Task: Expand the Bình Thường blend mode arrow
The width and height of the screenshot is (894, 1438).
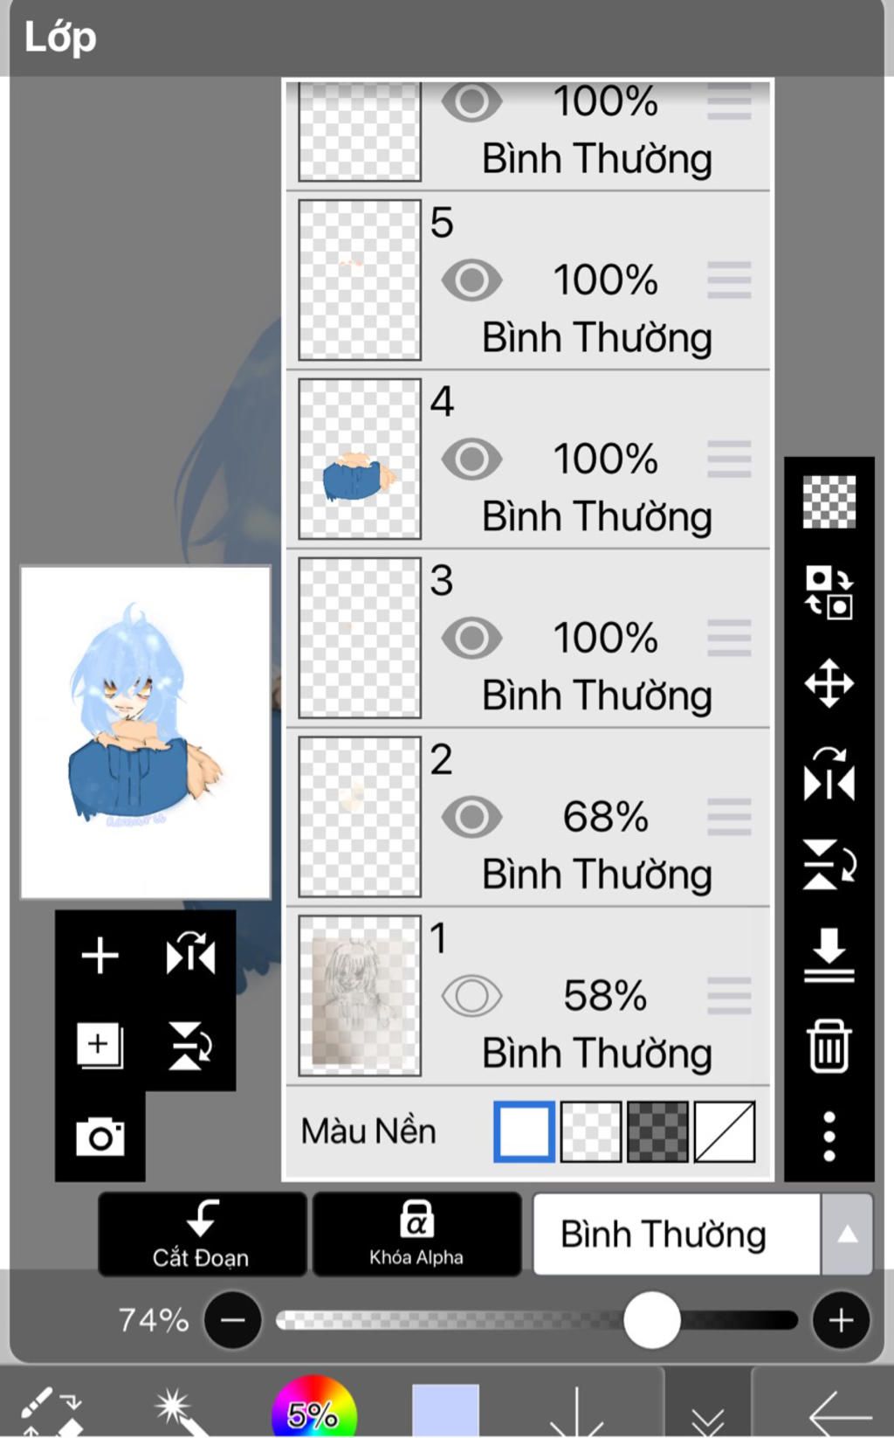Action: (x=847, y=1234)
